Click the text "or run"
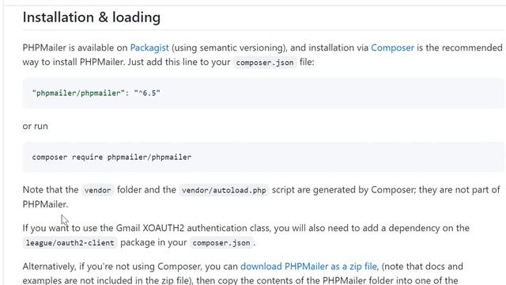Viewport: 506px width, 285px height. pos(35,126)
